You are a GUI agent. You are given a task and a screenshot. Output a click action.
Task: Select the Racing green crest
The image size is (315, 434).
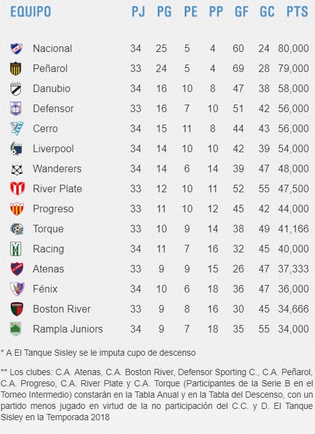(x=16, y=249)
